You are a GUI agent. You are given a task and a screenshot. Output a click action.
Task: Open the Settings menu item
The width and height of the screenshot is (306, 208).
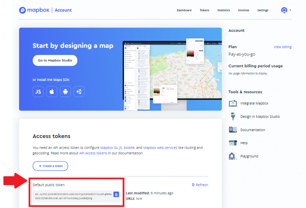tap(263, 10)
